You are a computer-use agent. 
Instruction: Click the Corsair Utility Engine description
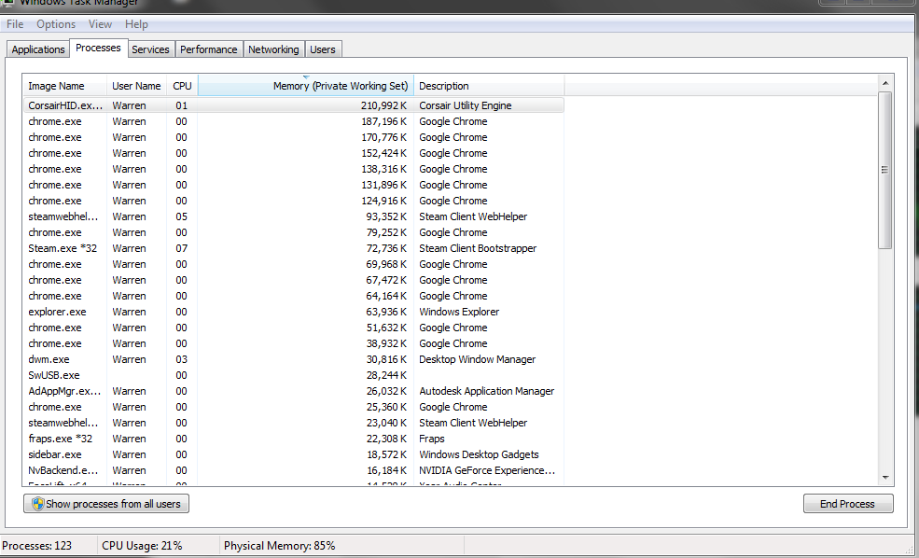coord(466,105)
